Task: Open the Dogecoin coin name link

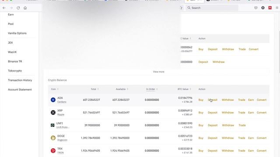Action: [x=62, y=140]
